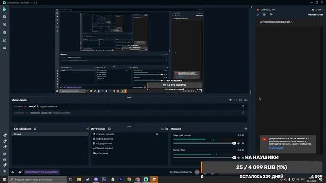Viewport: 326px width, 183px height.
Task: Open Premiere Pro from the taskbar
Action: point(121,179)
